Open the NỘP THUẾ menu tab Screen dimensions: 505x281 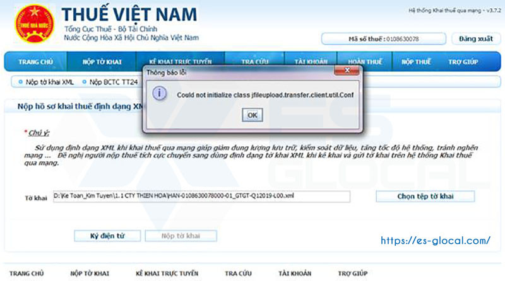click(416, 62)
